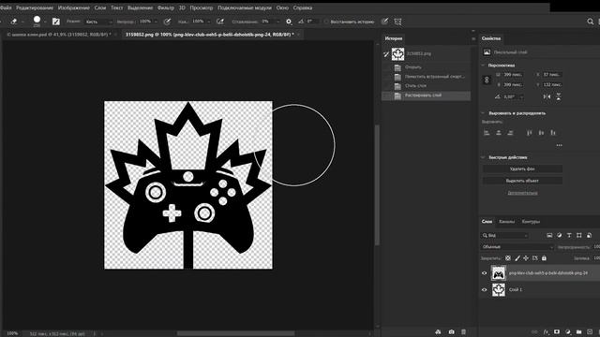Collapse the Перспектива section
600x337 pixels.
coord(483,66)
